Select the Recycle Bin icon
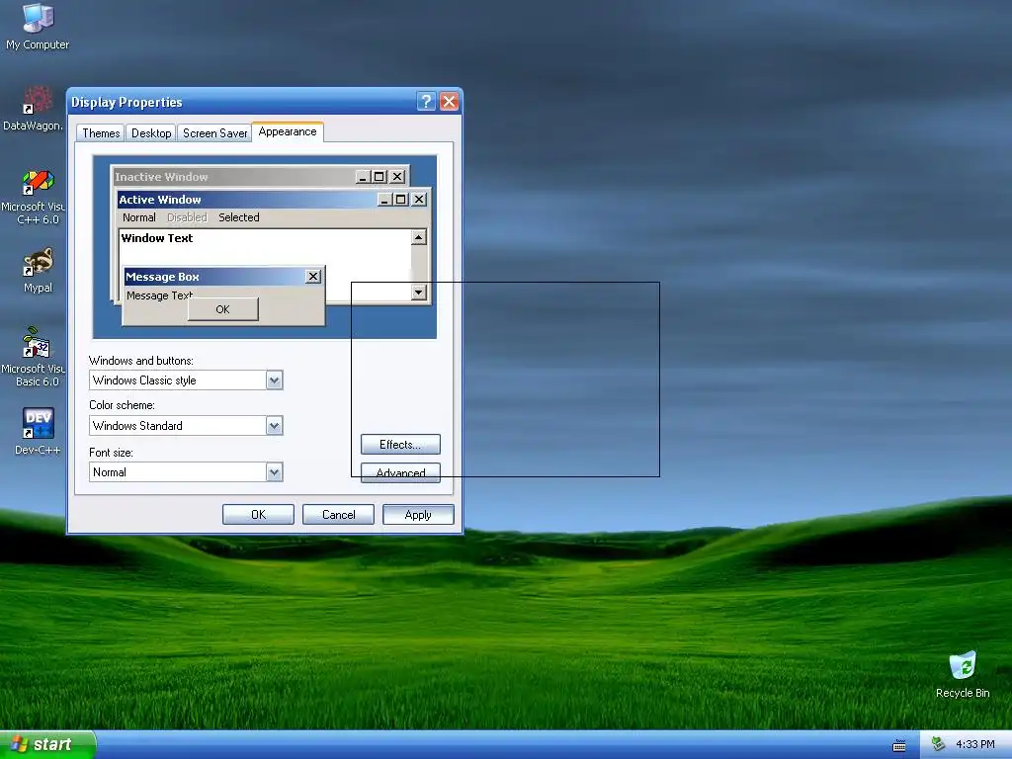The height and width of the screenshot is (759, 1012). coord(963,674)
